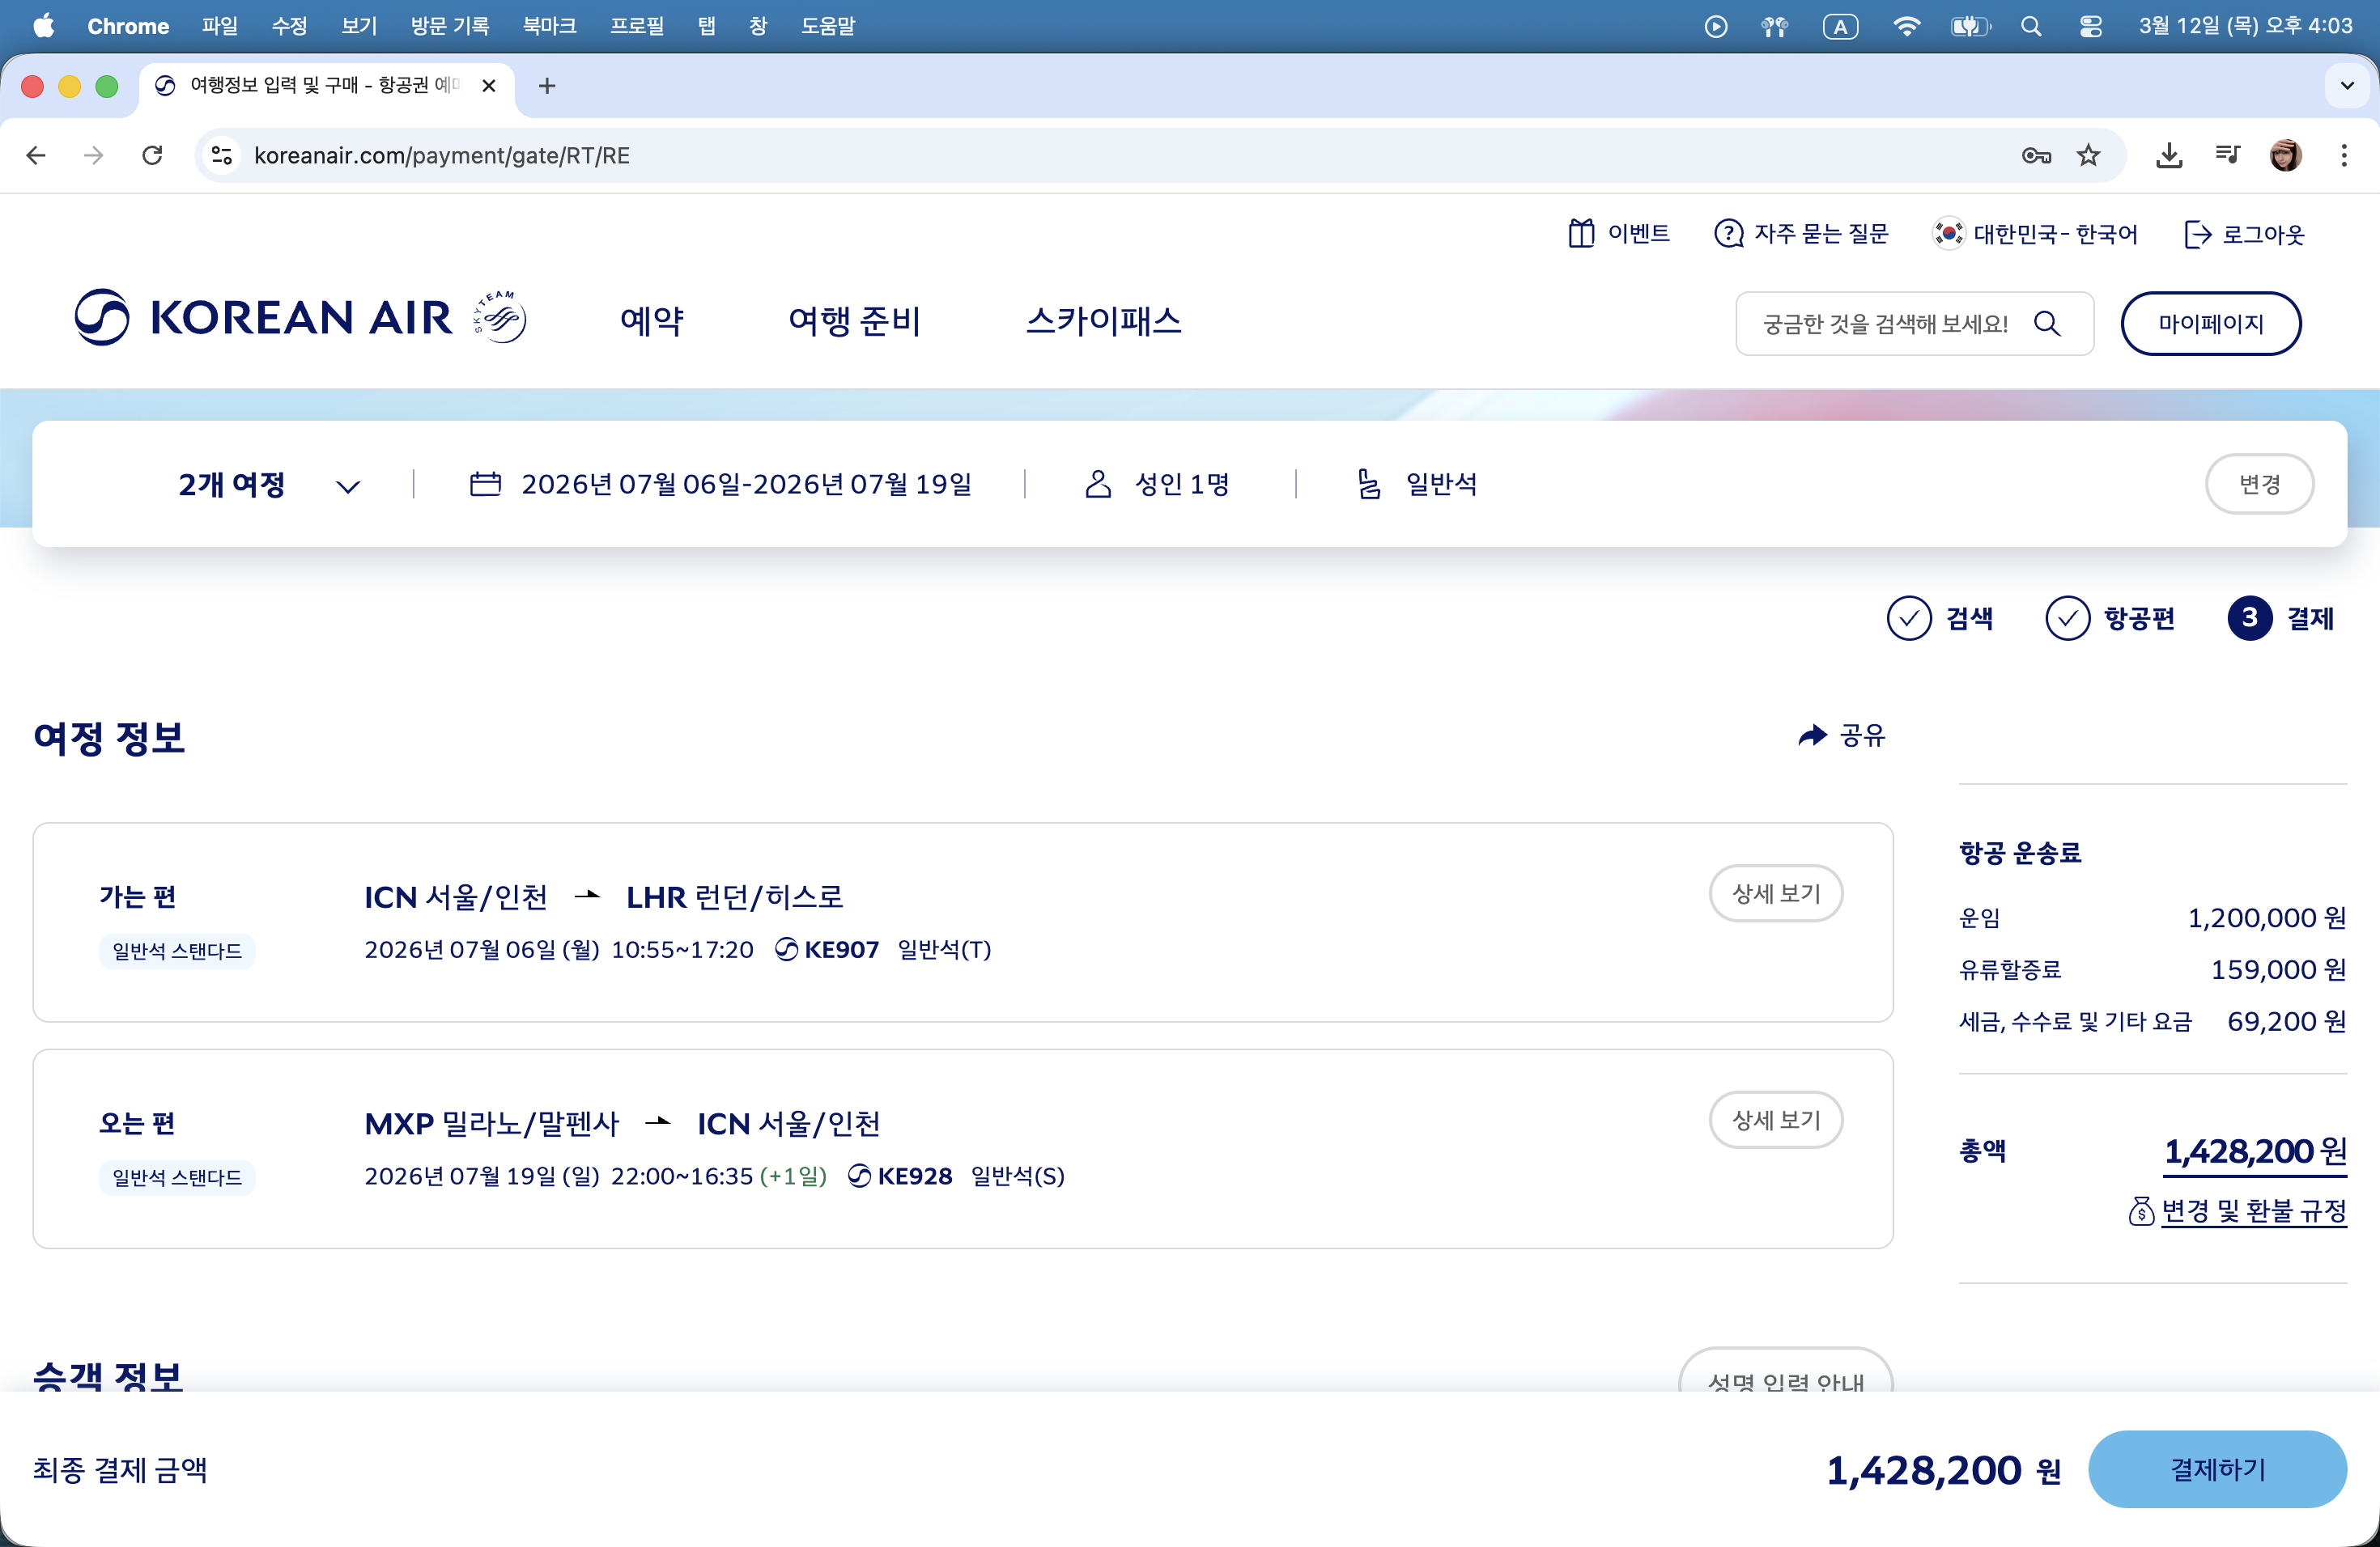The image size is (2380, 1547).
Task: Click the password key icon in the address bar
Action: (x=2036, y=155)
